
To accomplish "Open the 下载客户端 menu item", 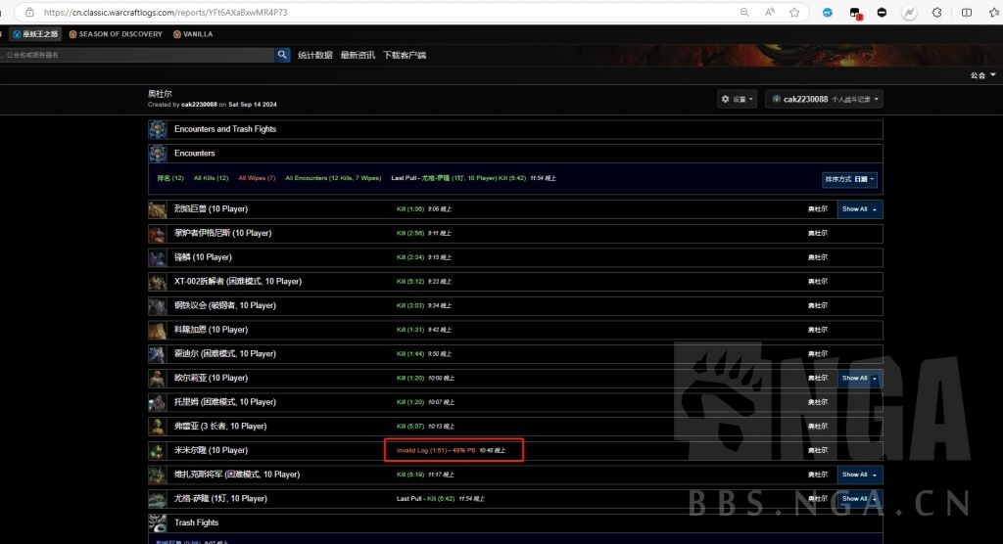I will point(405,55).
